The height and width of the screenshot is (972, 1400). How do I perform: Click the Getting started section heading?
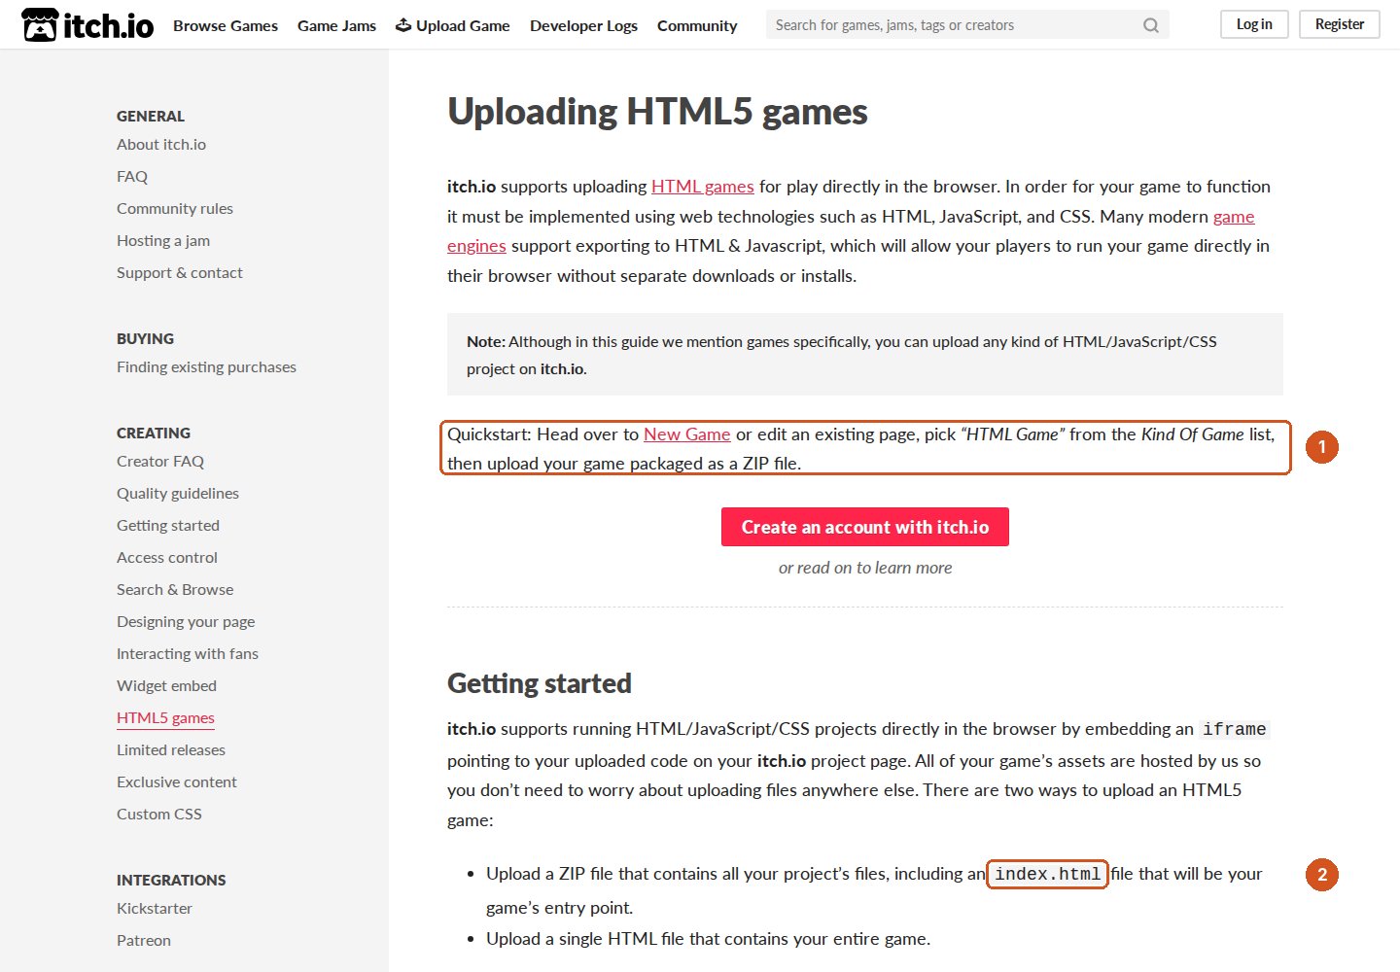540,683
